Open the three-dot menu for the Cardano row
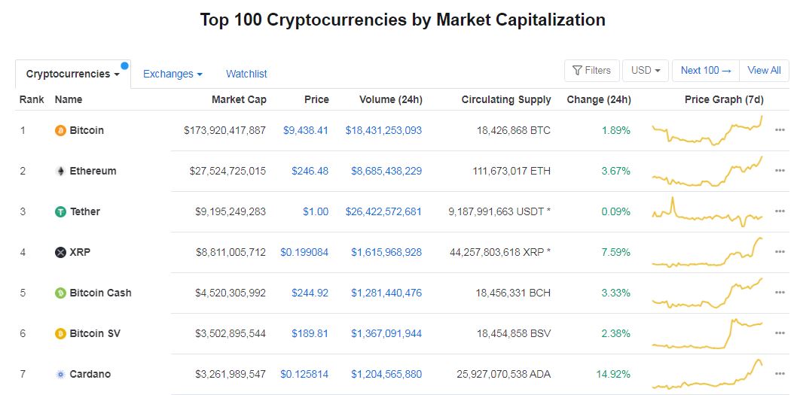Viewport: 803px width, 395px height. pyautogui.click(x=780, y=373)
